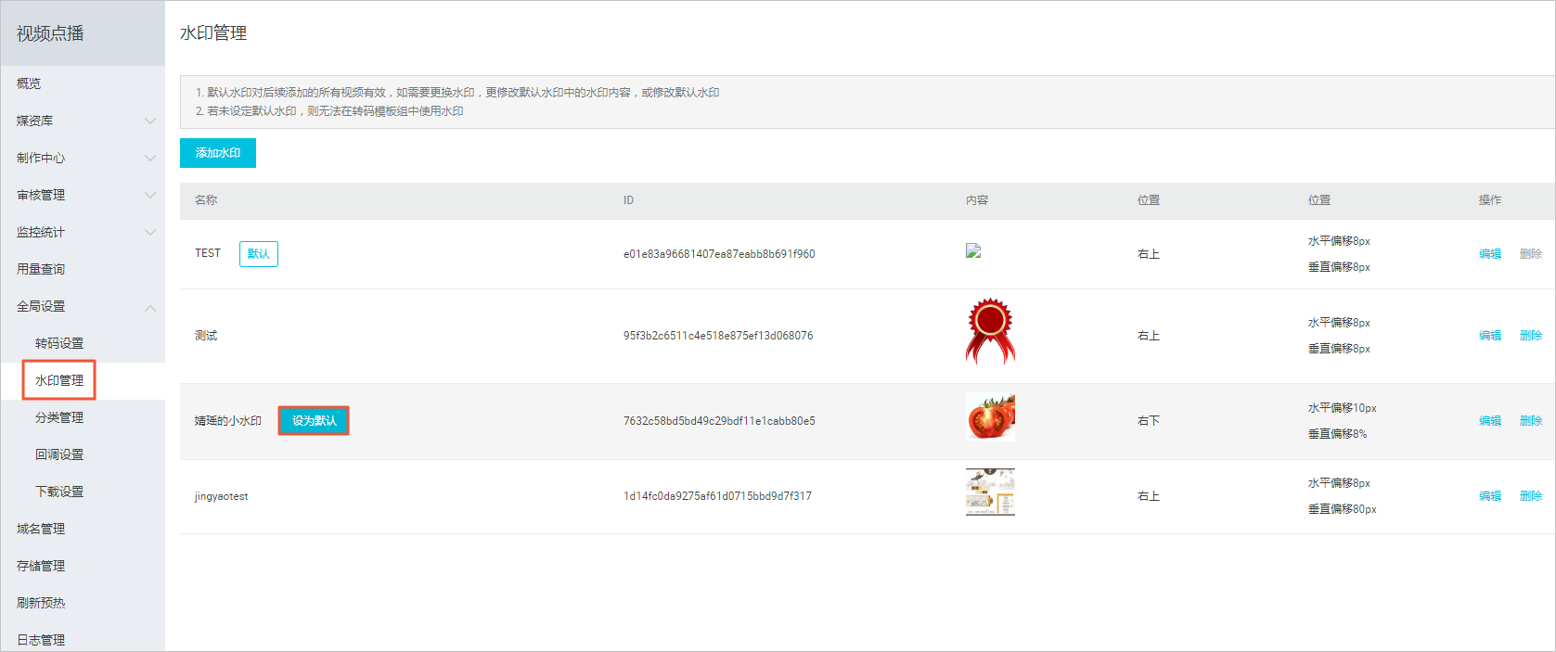Click the red ribbon badge watermark thumbnail

click(x=990, y=332)
